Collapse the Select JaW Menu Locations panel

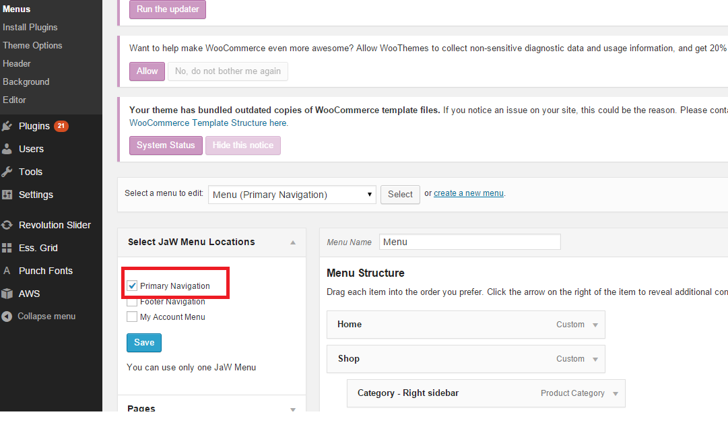[293, 242]
